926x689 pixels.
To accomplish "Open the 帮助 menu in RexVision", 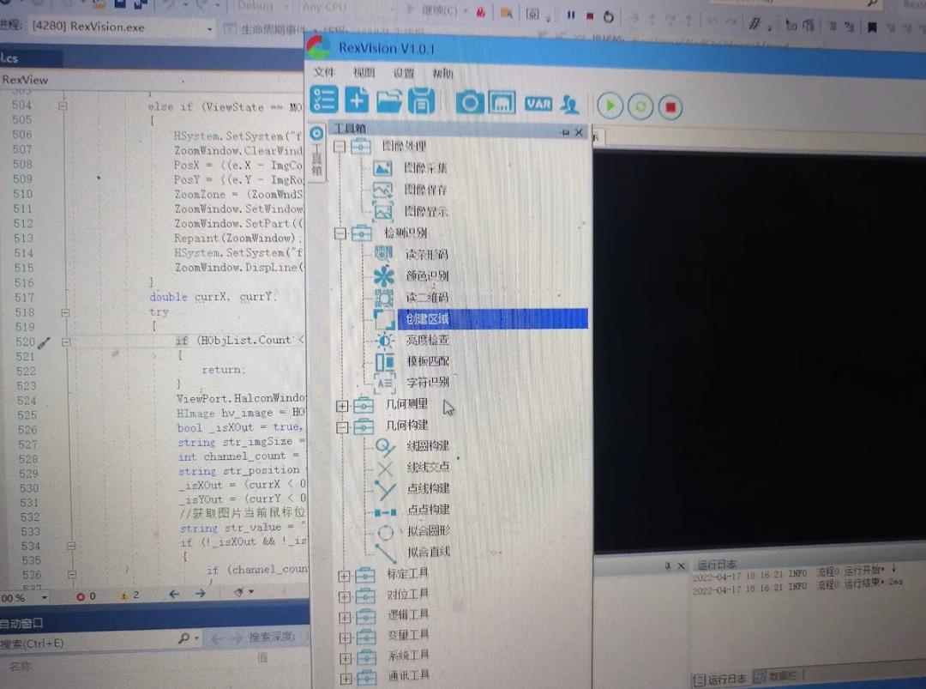I will point(443,73).
